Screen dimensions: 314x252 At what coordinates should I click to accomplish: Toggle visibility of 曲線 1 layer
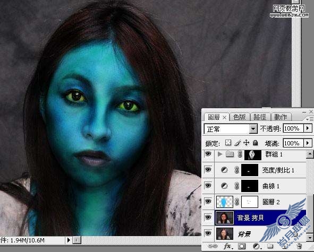coord(208,186)
